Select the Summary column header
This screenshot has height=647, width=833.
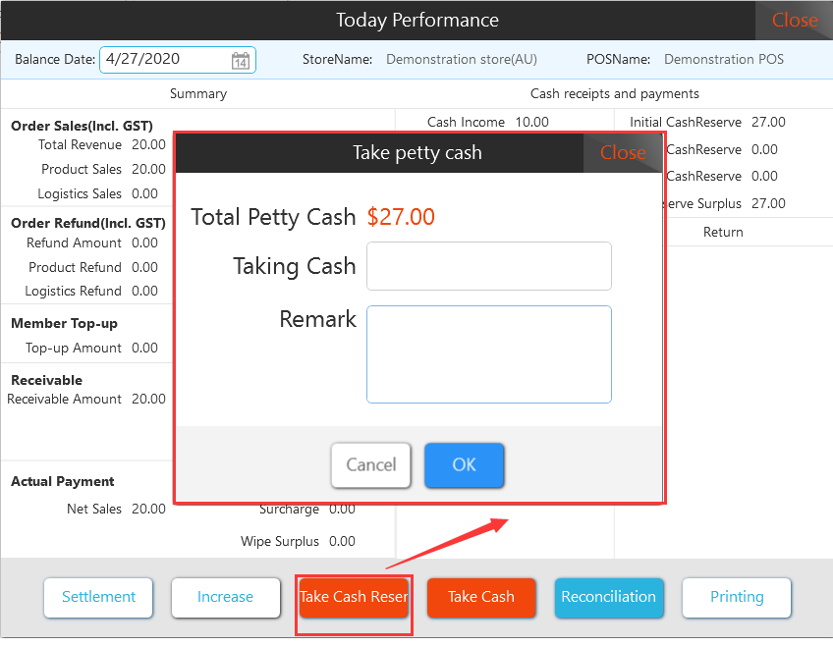click(x=197, y=94)
